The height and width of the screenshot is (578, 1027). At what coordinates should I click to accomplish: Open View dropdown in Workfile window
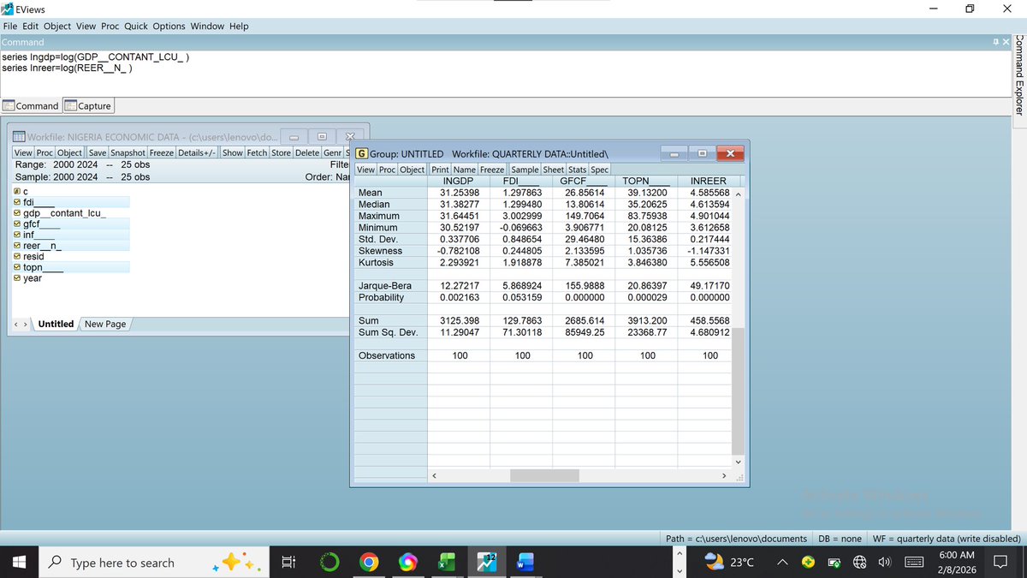click(23, 152)
